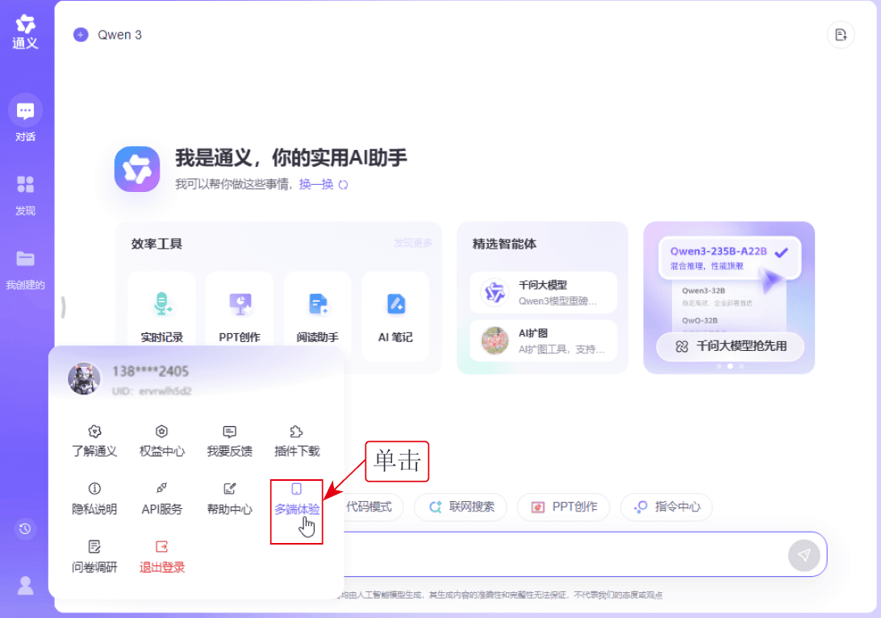Open 隐私说明 in the account menu

[x=94, y=499]
